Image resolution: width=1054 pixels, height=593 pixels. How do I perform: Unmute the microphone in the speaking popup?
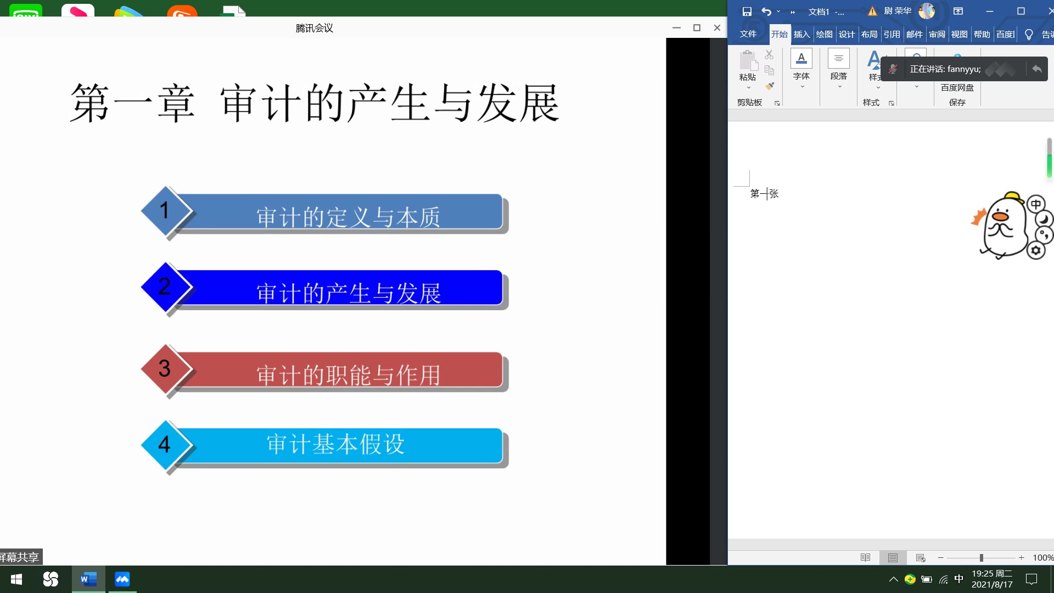tap(894, 69)
